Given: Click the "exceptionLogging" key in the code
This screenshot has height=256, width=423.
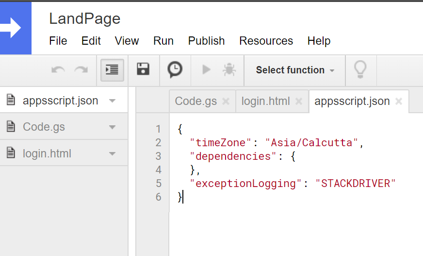Looking at the screenshot, I should (x=245, y=184).
